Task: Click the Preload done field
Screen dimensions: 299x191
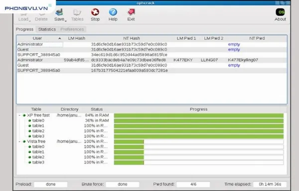Action: [x=51, y=184]
